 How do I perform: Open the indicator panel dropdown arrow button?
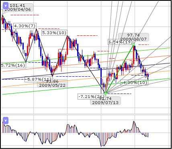(6, 120)
